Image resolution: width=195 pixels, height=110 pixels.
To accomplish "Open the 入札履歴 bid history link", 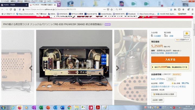I will coord(157,36).
